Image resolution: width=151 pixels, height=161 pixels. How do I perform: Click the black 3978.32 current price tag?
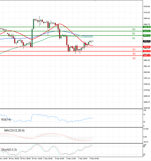(x=147, y=41)
